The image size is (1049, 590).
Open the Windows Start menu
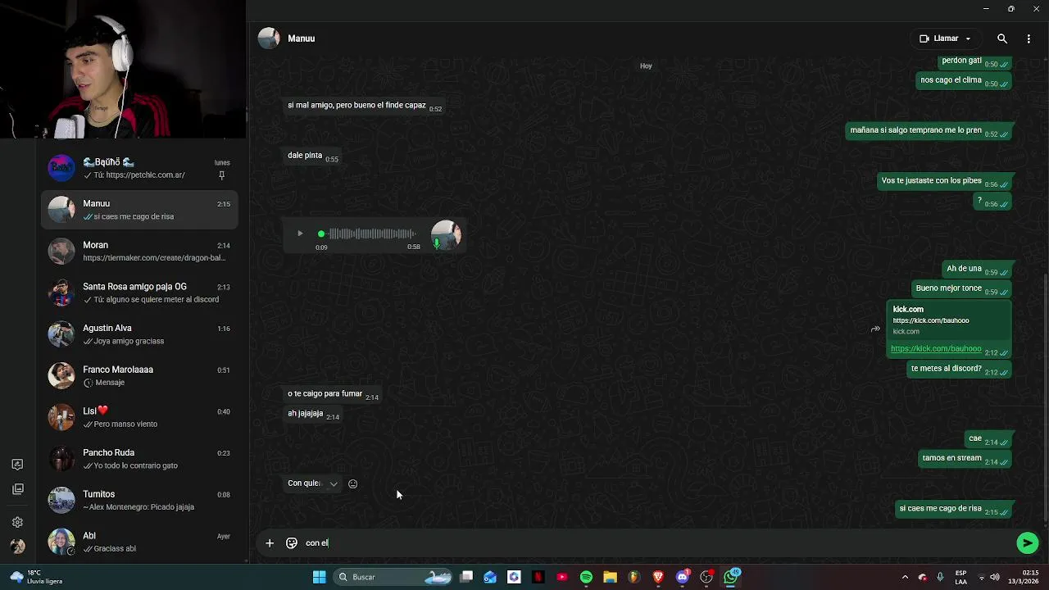point(319,577)
